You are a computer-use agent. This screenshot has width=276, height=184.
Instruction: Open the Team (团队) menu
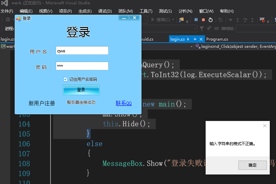click(x=126, y=11)
